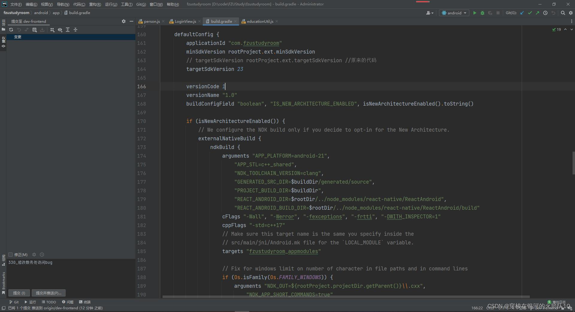Open the Bookmarks side panel

pos(3,283)
